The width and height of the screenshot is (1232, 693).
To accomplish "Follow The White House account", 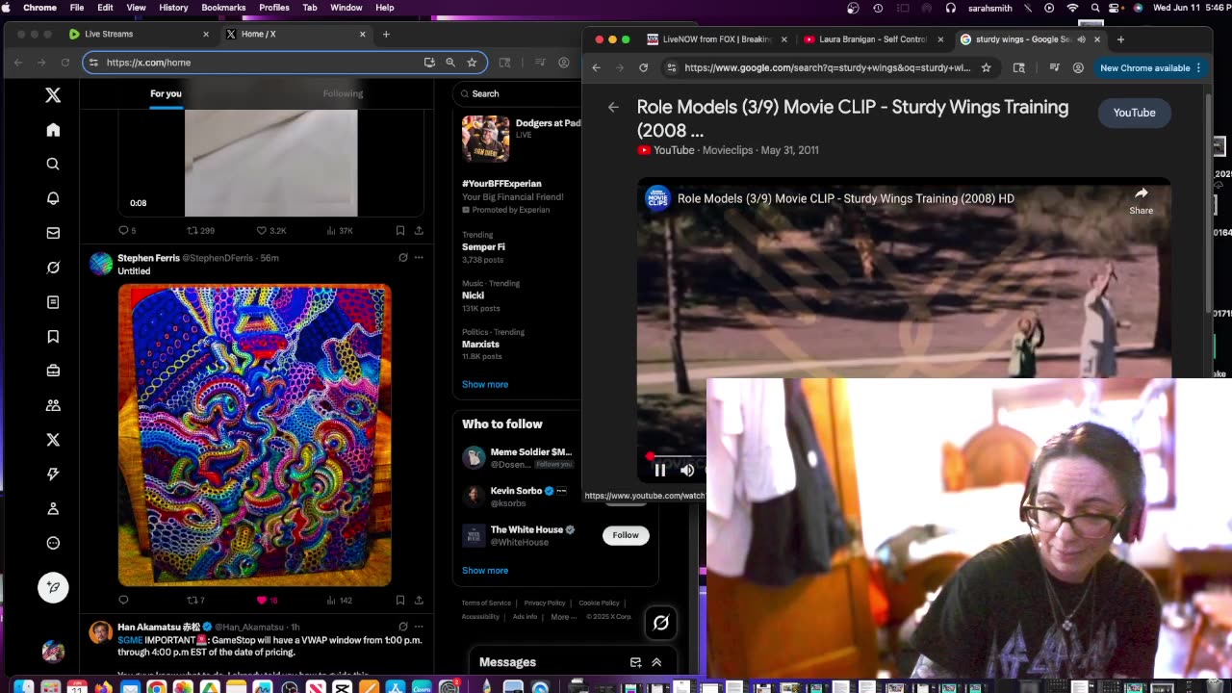I will click(x=626, y=535).
